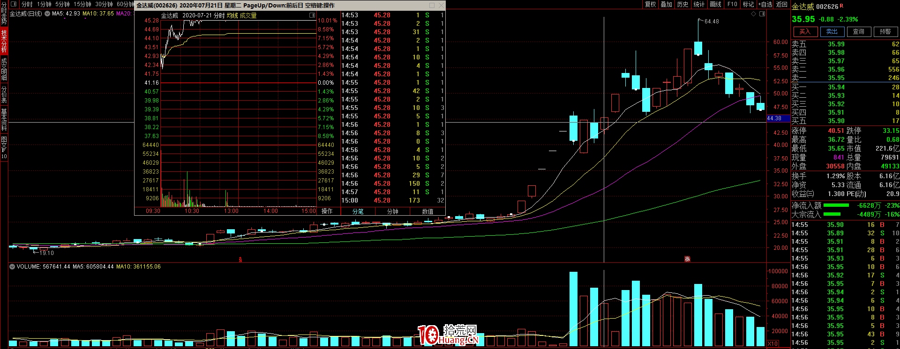
Task: Click the MA5: 42.93 indicator label
Action: [x=66, y=14]
